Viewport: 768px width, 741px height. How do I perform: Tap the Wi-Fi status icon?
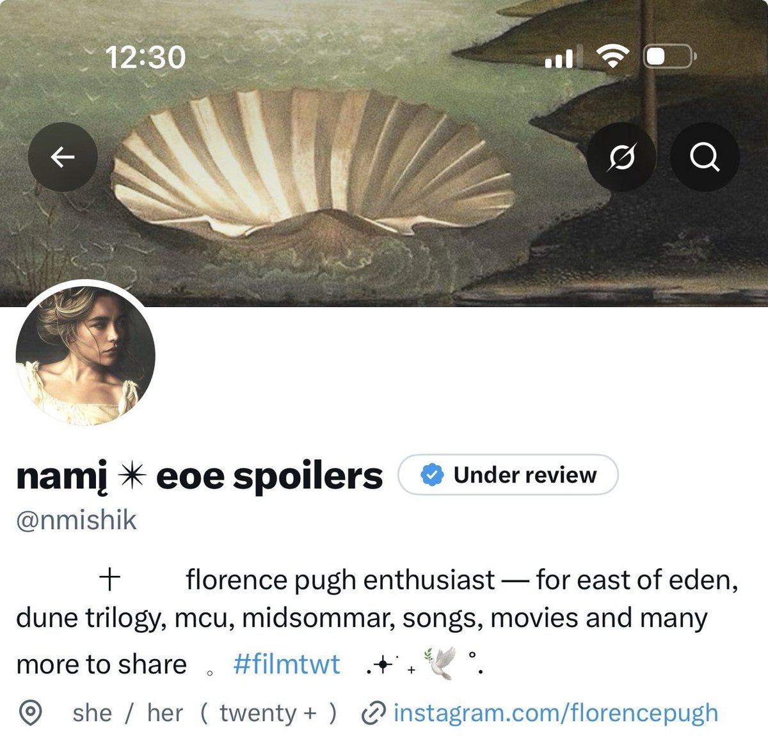611,58
